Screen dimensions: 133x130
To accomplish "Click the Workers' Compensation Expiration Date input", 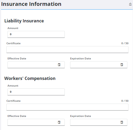I will click(99, 122).
